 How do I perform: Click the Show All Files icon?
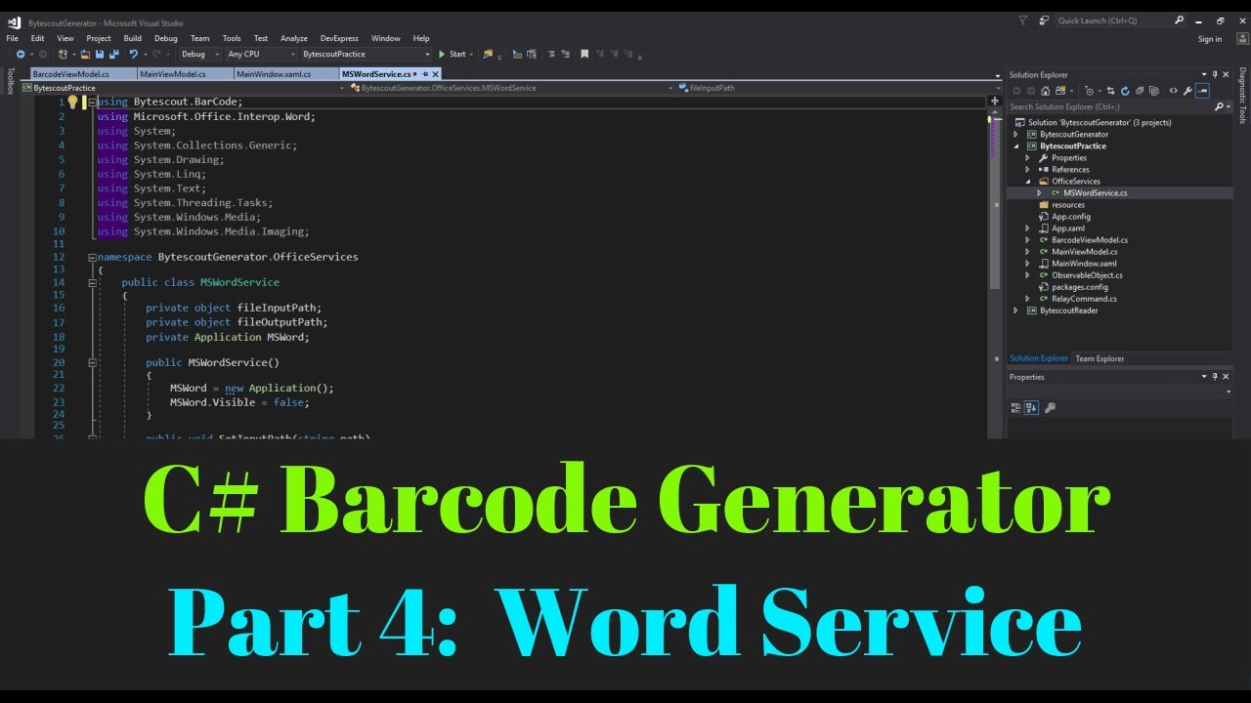(1154, 91)
